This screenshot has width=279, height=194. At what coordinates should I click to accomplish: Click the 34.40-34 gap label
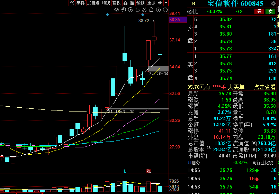tap(159, 74)
